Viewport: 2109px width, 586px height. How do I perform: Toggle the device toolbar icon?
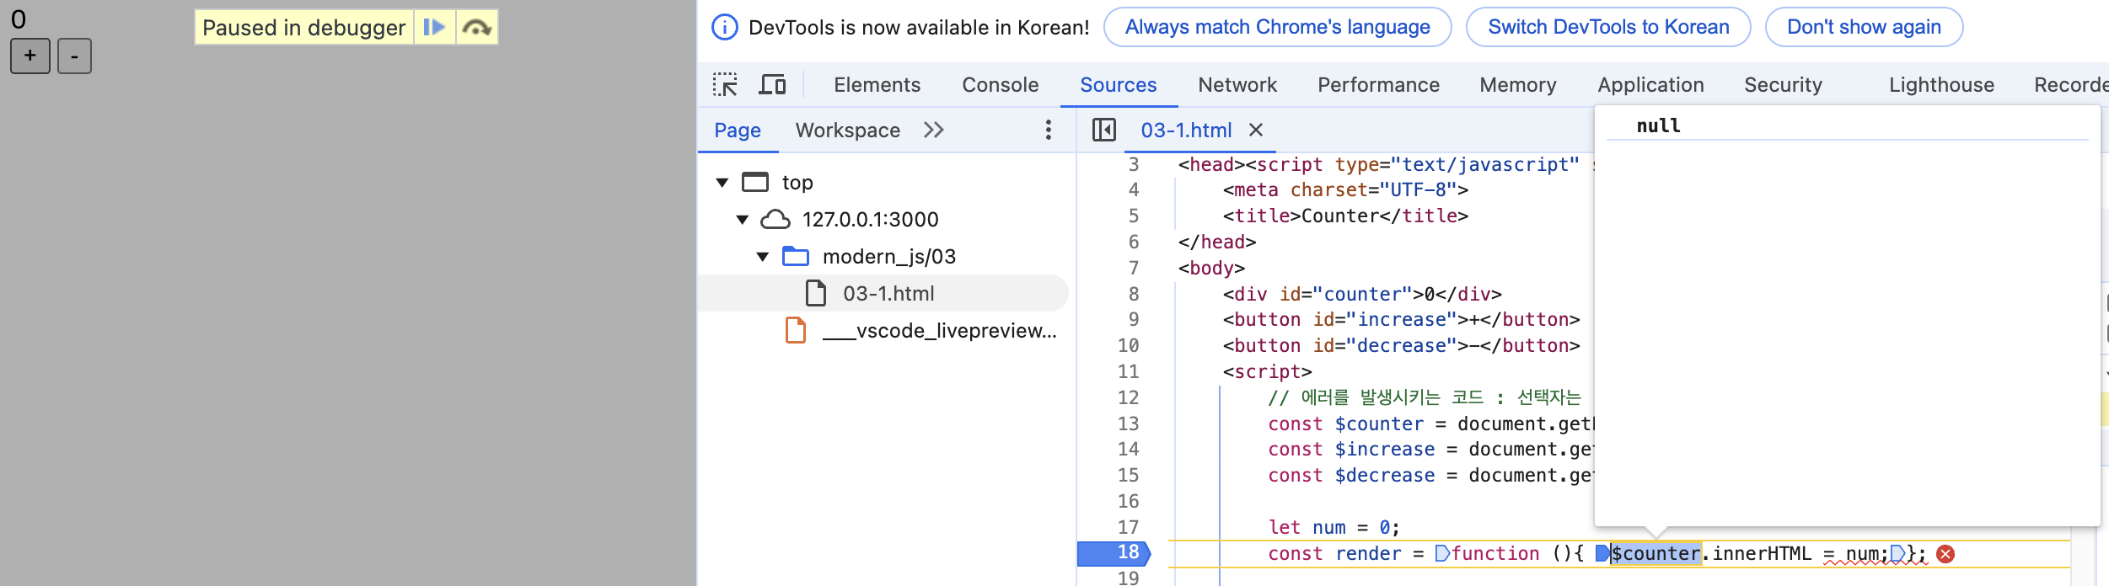pyautogui.click(x=772, y=85)
